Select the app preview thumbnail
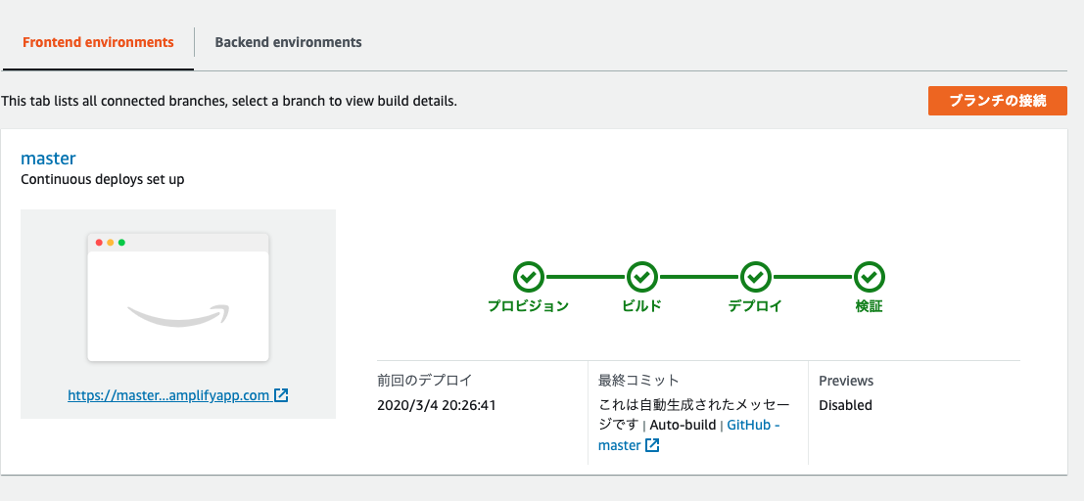 point(178,298)
